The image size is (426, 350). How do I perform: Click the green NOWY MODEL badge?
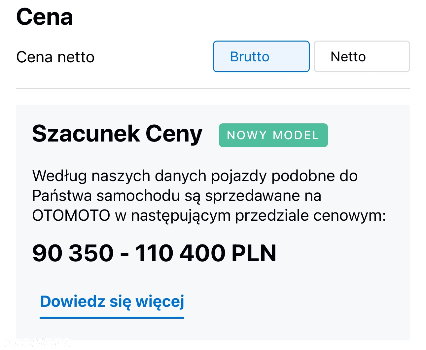point(273,135)
